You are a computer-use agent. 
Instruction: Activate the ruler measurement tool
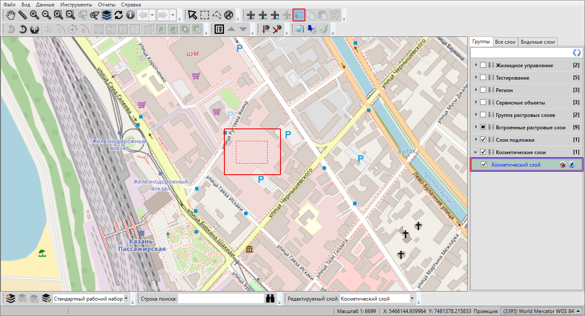coord(22,15)
